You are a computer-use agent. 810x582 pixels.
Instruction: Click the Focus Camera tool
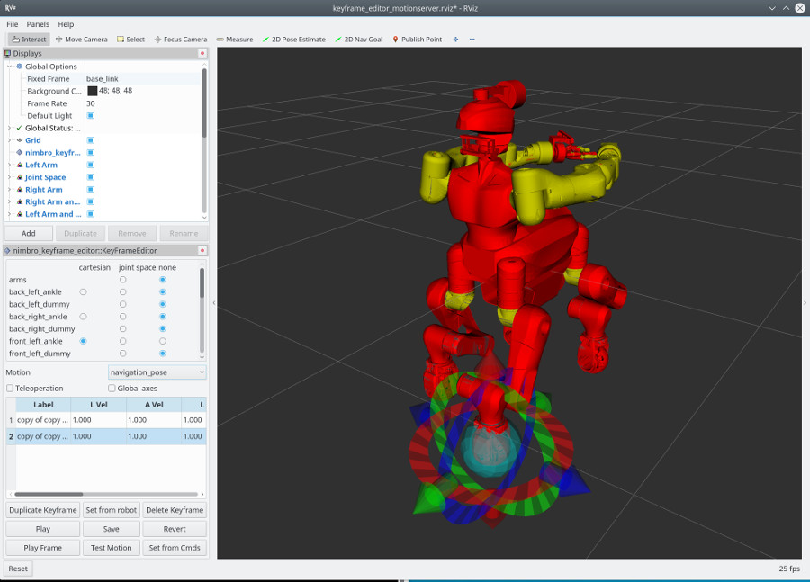coord(180,40)
